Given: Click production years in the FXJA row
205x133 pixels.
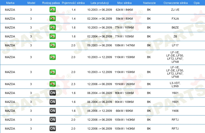Looking at the screenshot, I should point(100,19).
